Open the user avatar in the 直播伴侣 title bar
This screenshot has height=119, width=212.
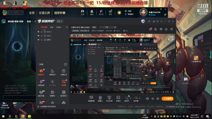click(143, 21)
